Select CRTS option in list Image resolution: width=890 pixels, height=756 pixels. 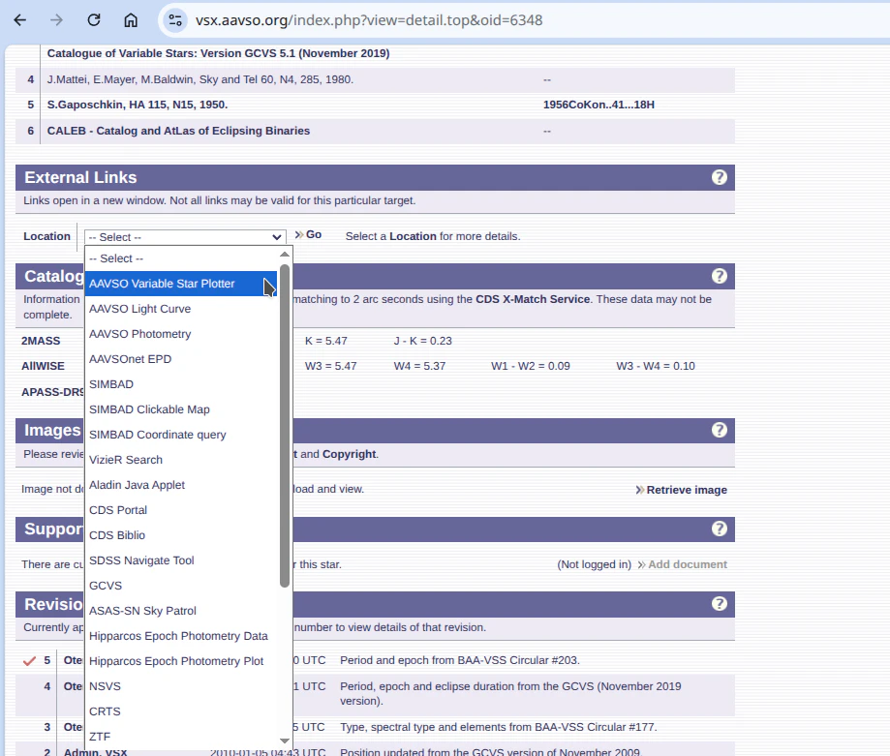click(x=182, y=711)
